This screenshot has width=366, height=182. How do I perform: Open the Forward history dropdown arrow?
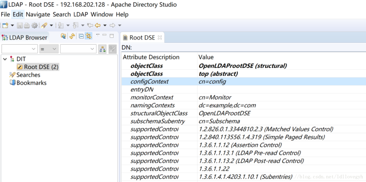click(120, 25)
